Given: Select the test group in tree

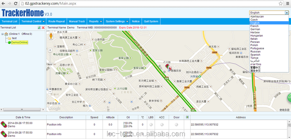Looking at the screenshot, I should pyautogui.click(x=14, y=38).
